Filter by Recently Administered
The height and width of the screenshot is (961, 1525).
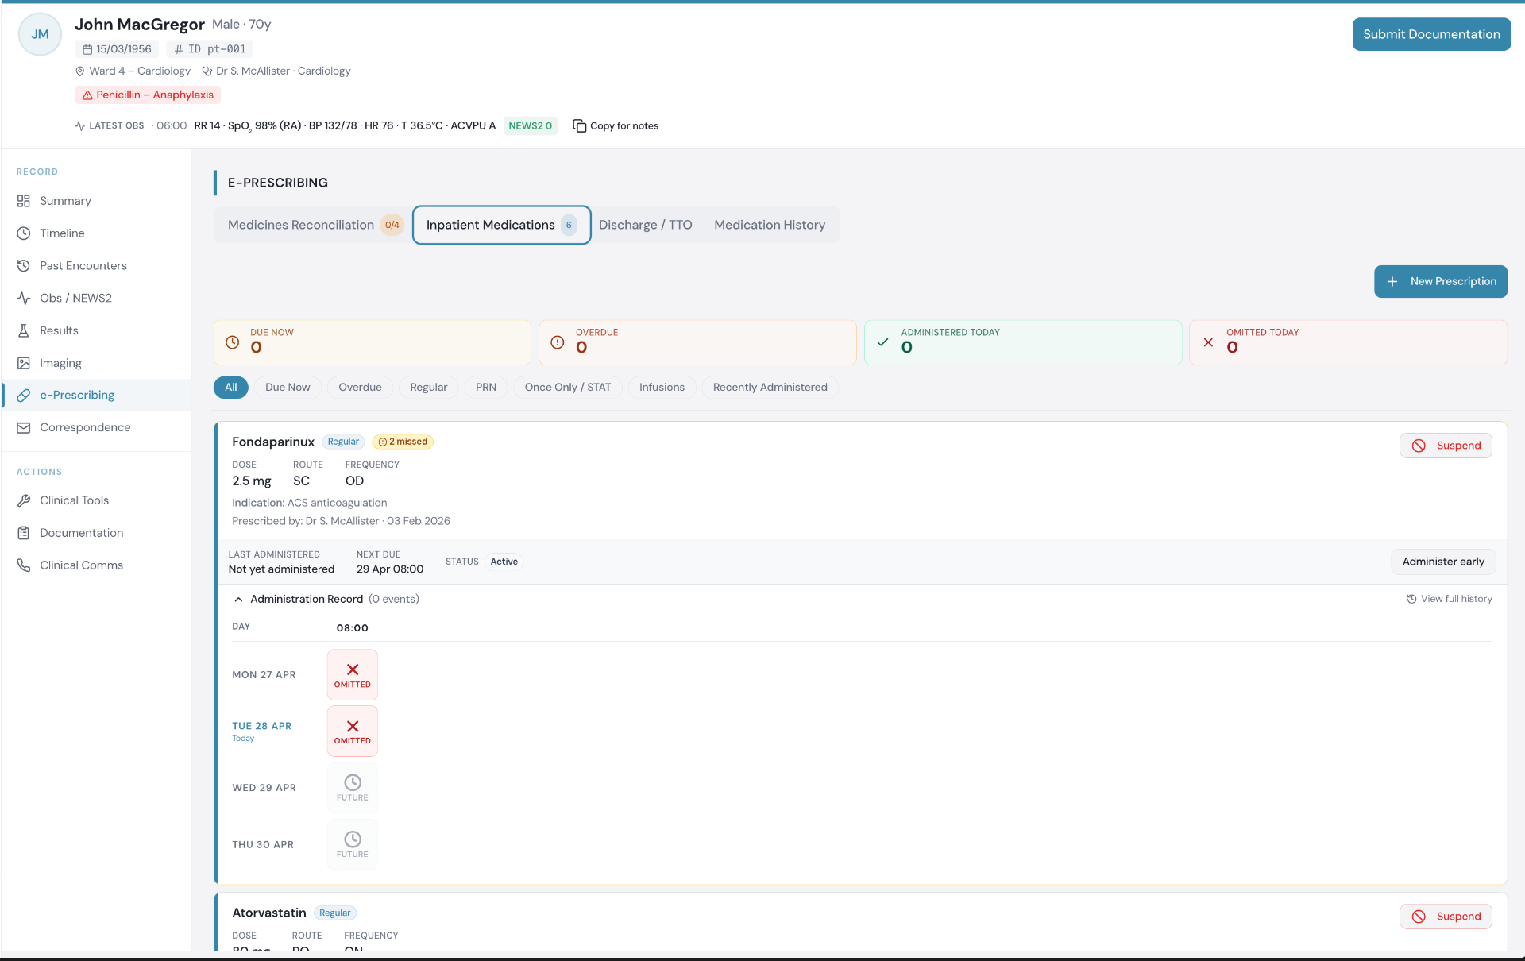click(770, 387)
